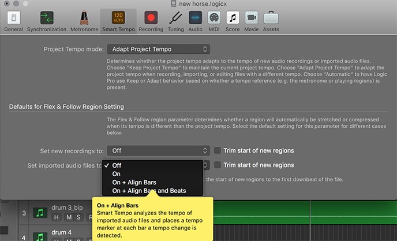The height and width of the screenshot is (241, 397).
Task: Open the Metronome settings pane
Action: pos(84,21)
